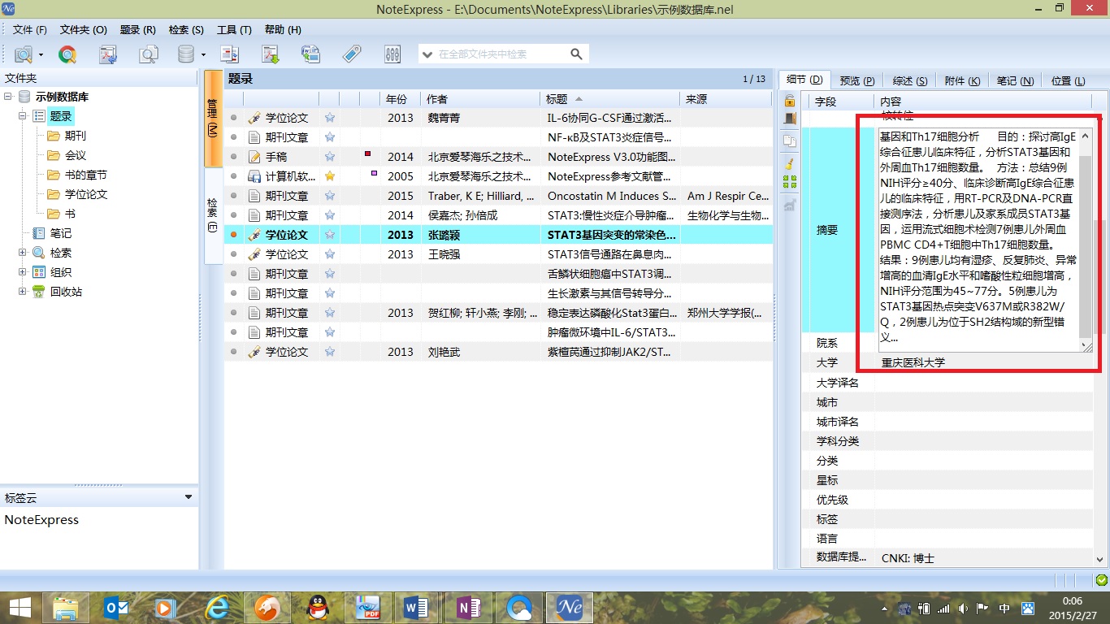Viewport: 1110px width, 624px height.
Task: Select the 学位论文 folder in tree
Action: tap(86, 194)
